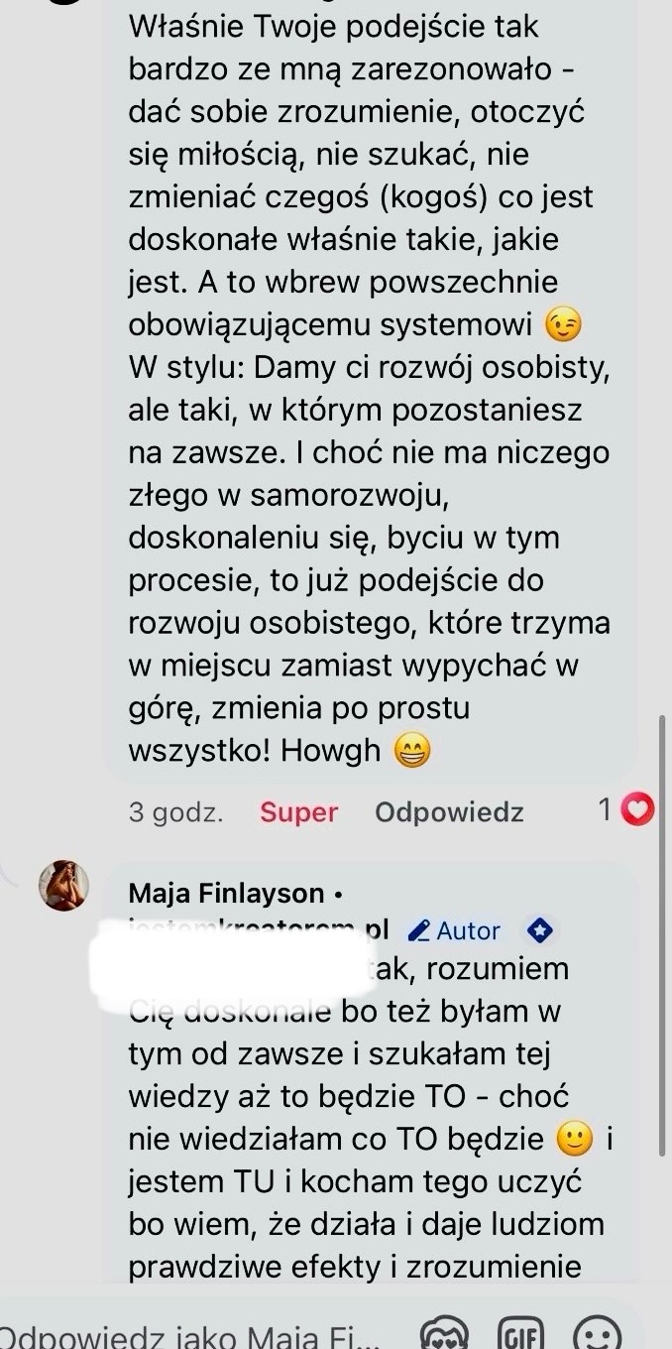The height and width of the screenshot is (1349, 672).
Task: Open Maja Finlayson's profile picture
Action: tap(63, 885)
